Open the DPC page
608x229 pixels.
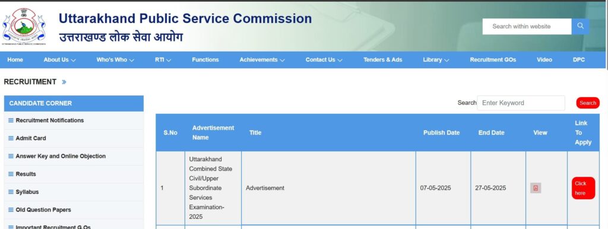tap(578, 60)
